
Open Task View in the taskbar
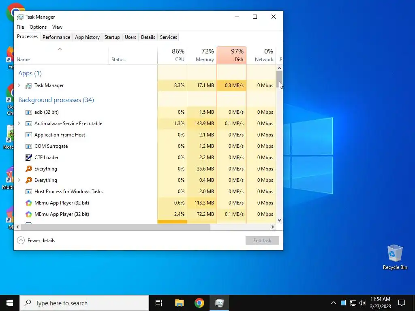click(159, 303)
